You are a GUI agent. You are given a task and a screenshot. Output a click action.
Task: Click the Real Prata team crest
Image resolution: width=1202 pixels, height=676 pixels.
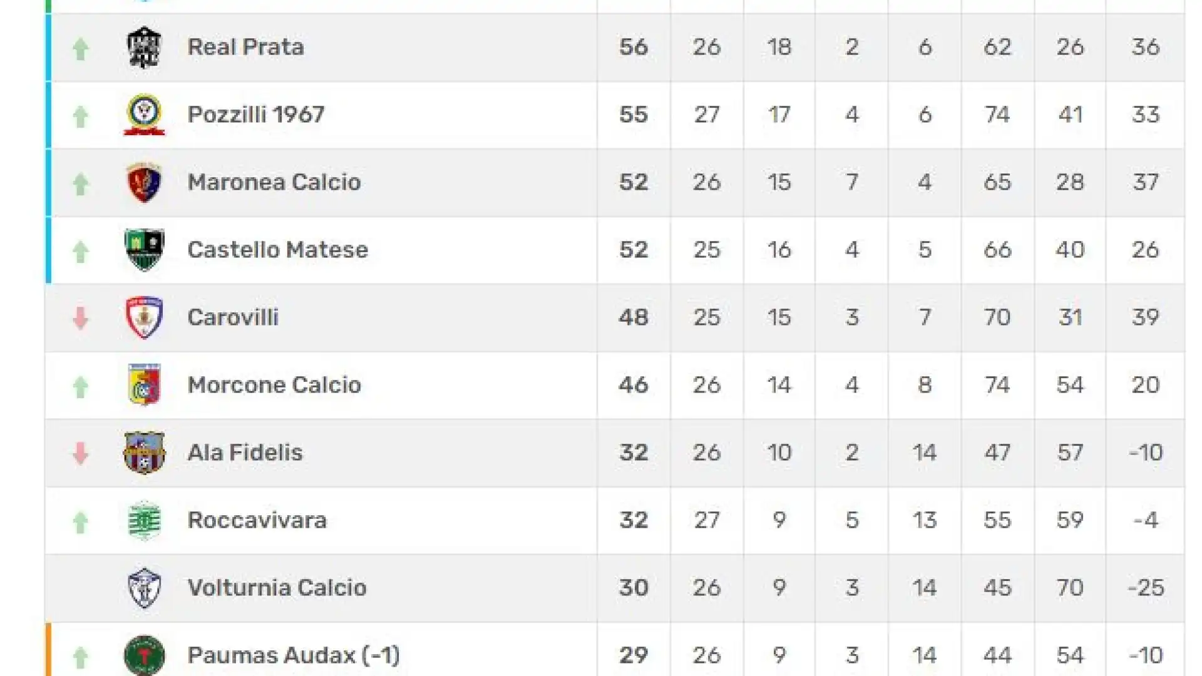click(x=144, y=48)
